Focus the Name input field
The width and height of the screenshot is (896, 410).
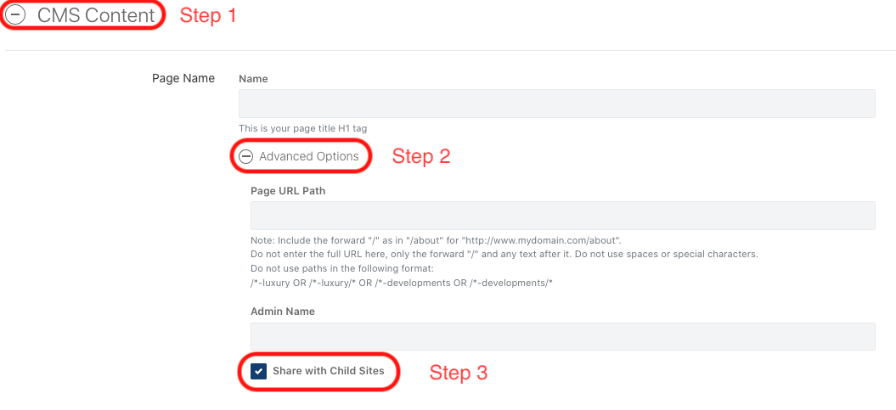tap(556, 104)
